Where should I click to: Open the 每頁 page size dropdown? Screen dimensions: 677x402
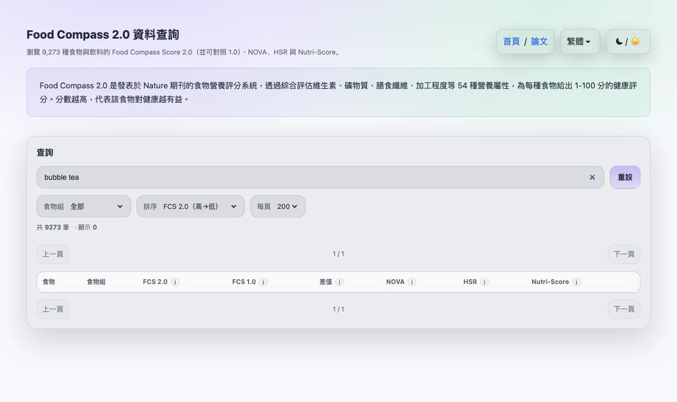[x=278, y=206]
